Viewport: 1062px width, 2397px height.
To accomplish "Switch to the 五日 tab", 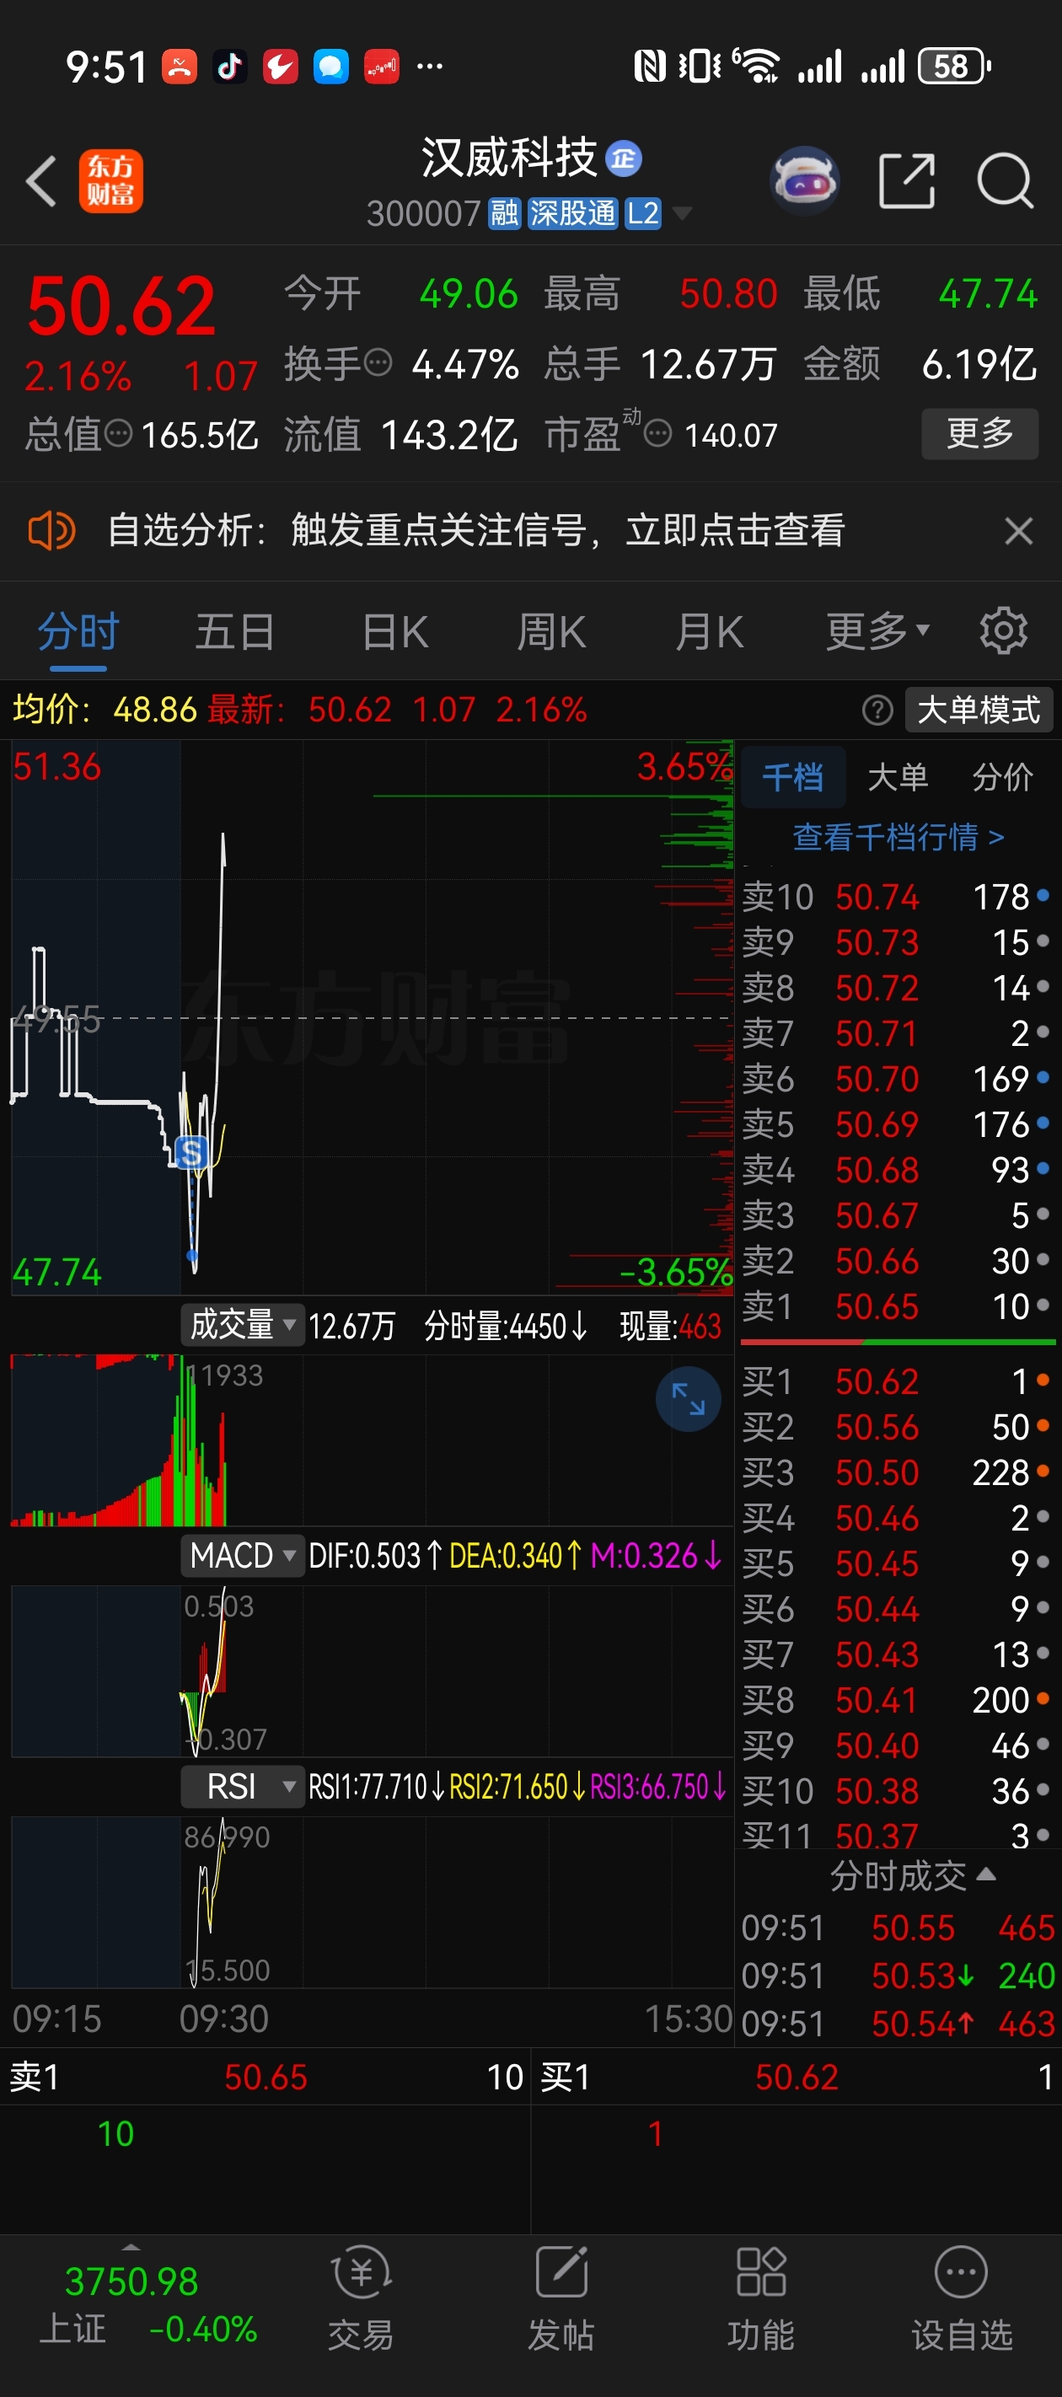I will click(x=234, y=633).
